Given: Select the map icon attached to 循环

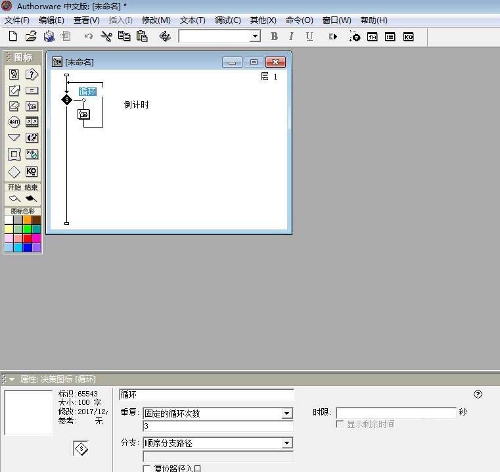Looking at the screenshot, I should 83,114.
